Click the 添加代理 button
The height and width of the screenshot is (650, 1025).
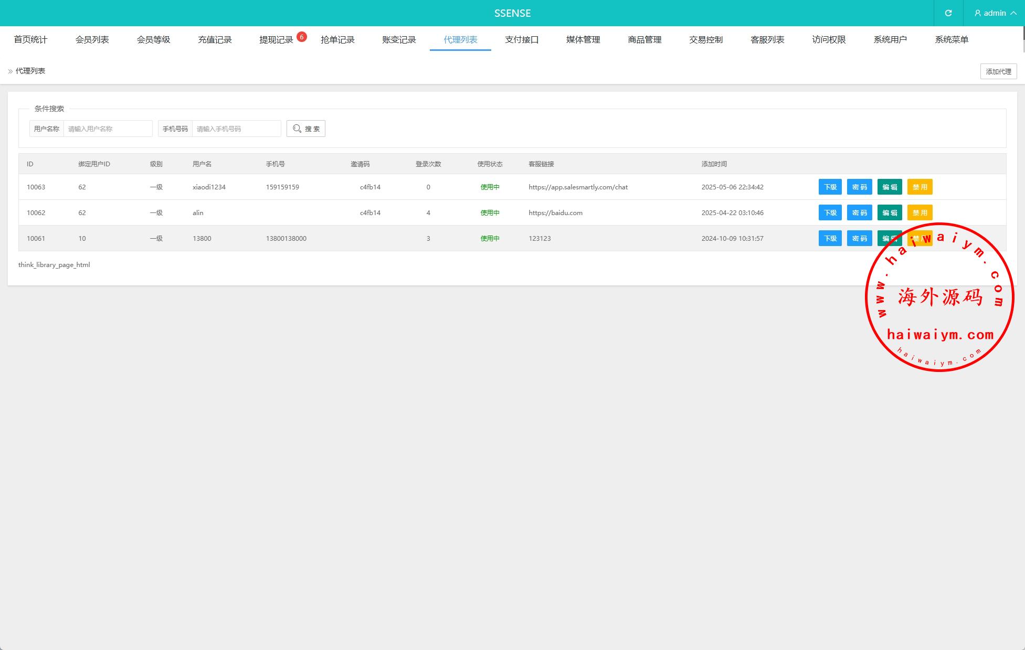998,71
